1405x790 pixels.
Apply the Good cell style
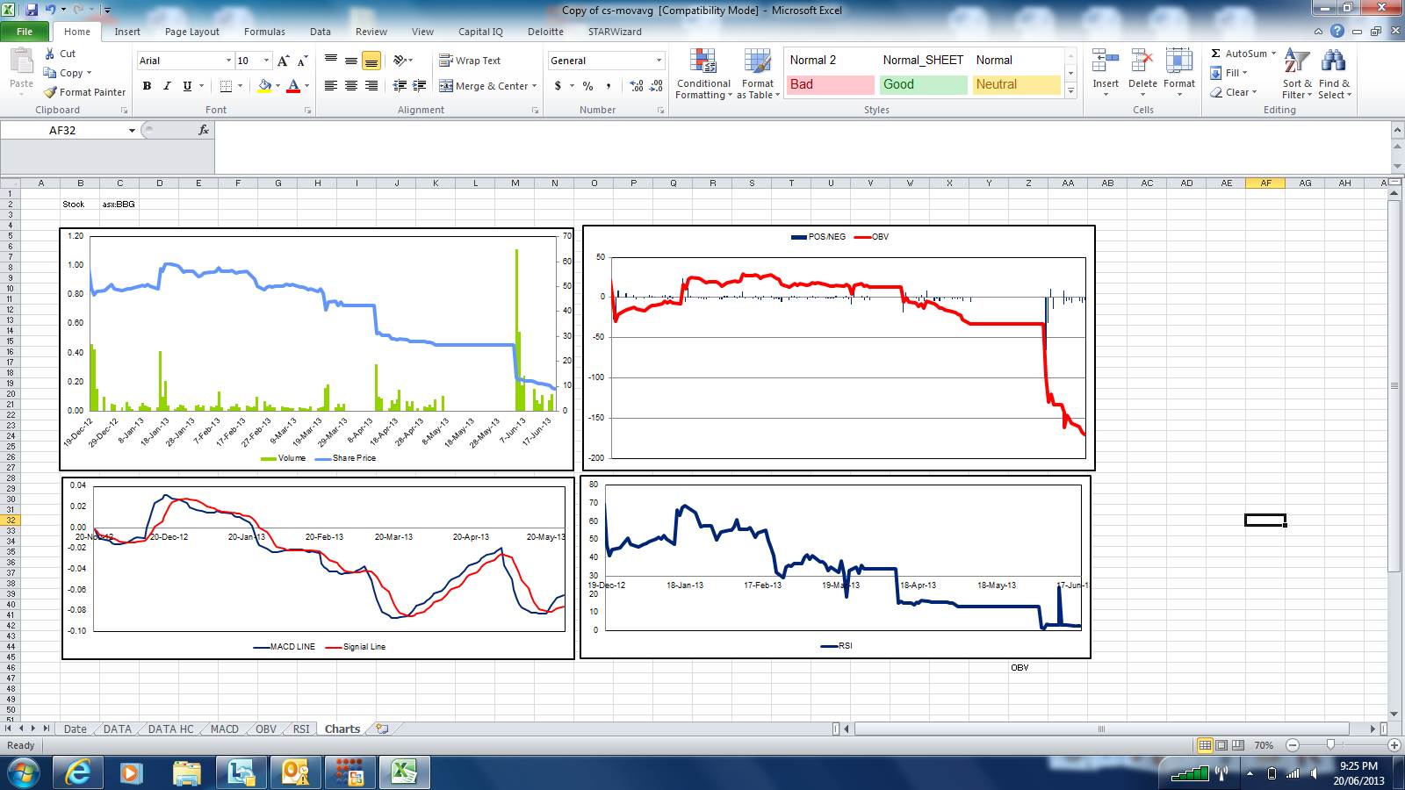[x=922, y=84]
